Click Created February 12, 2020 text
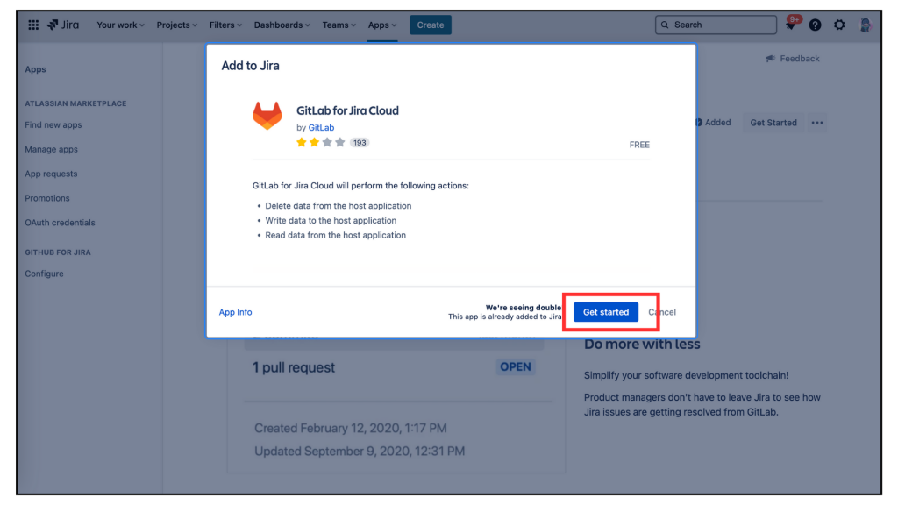This screenshot has height=505, width=898. click(x=351, y=428)
